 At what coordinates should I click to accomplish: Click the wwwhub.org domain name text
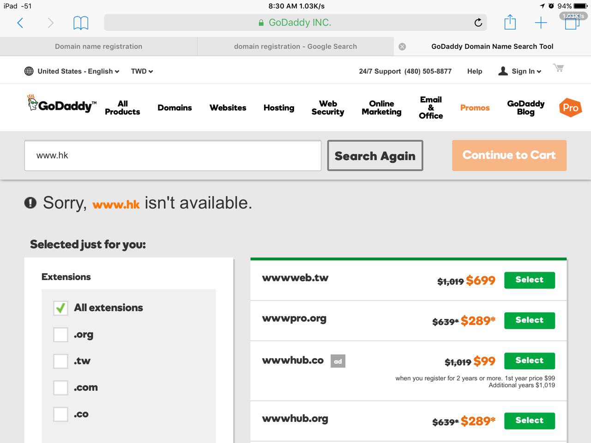(295, 419)
